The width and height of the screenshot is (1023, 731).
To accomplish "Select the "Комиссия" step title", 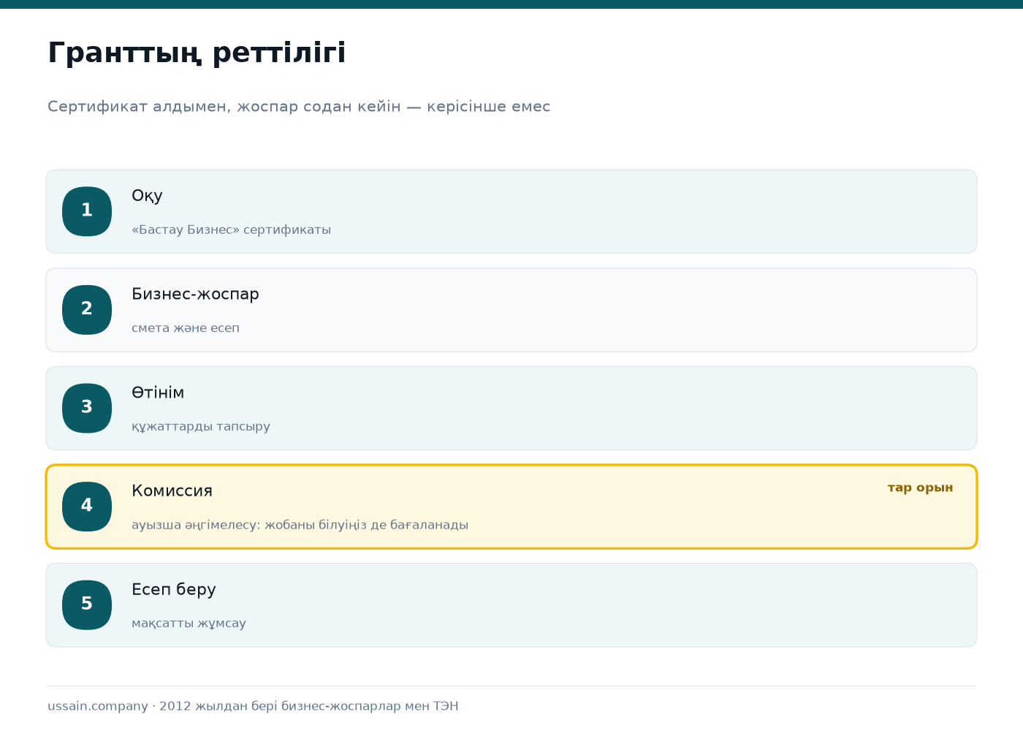I will tap(172, 491).
